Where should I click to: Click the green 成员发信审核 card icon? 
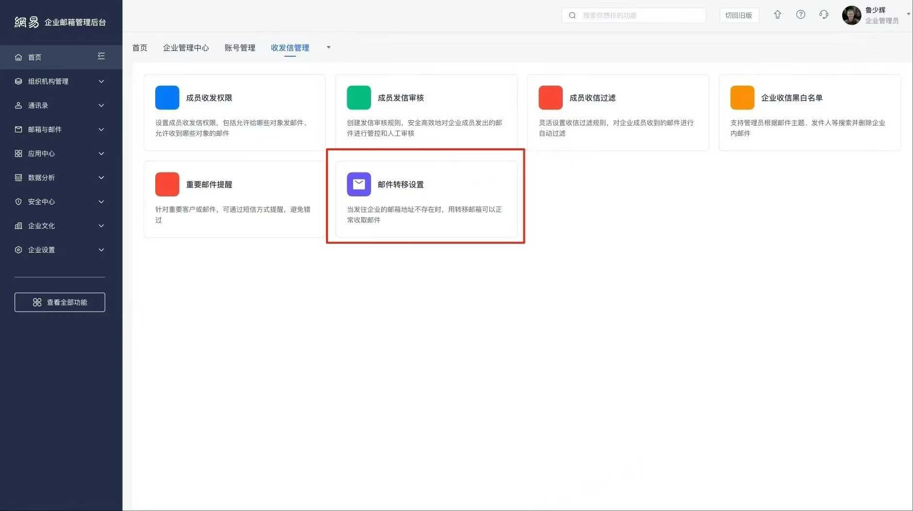pyautogui.click(x=359, y=97)
